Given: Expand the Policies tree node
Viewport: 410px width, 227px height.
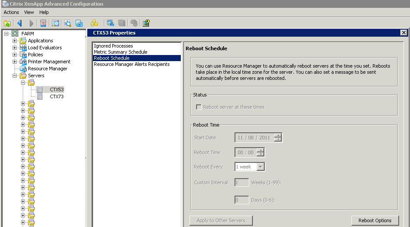Looking at the screenshot, I should [15, 55].
